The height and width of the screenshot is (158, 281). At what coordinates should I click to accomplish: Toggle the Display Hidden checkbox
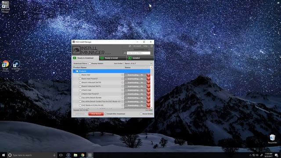[90, 63]
